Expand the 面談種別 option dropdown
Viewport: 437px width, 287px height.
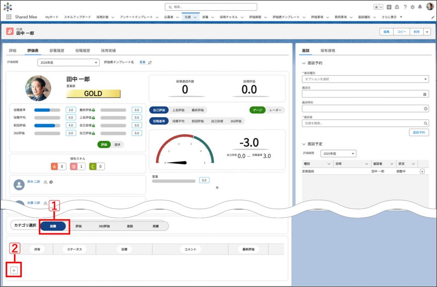[365, 79]
